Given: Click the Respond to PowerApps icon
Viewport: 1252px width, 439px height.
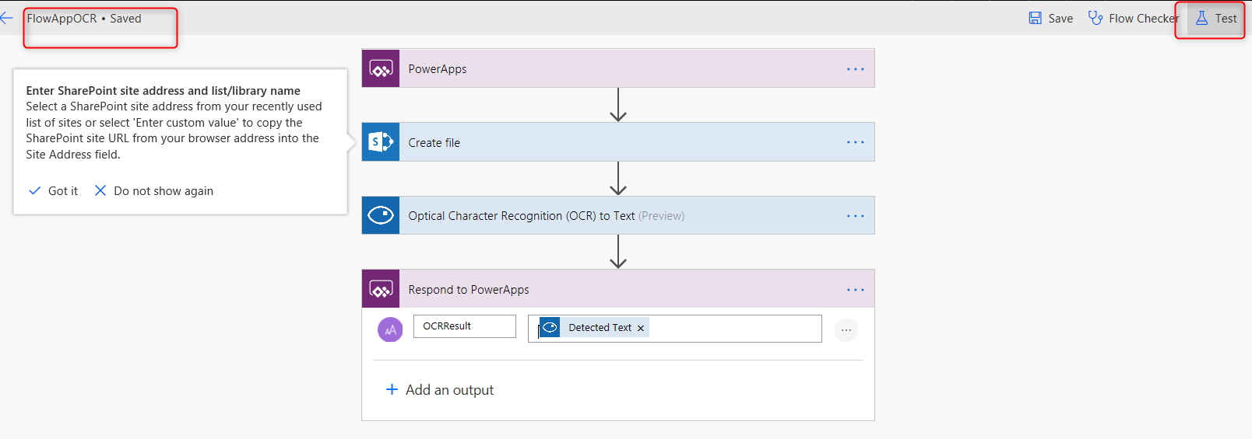Looking at the screenshot, I should (x=381, y=289).
